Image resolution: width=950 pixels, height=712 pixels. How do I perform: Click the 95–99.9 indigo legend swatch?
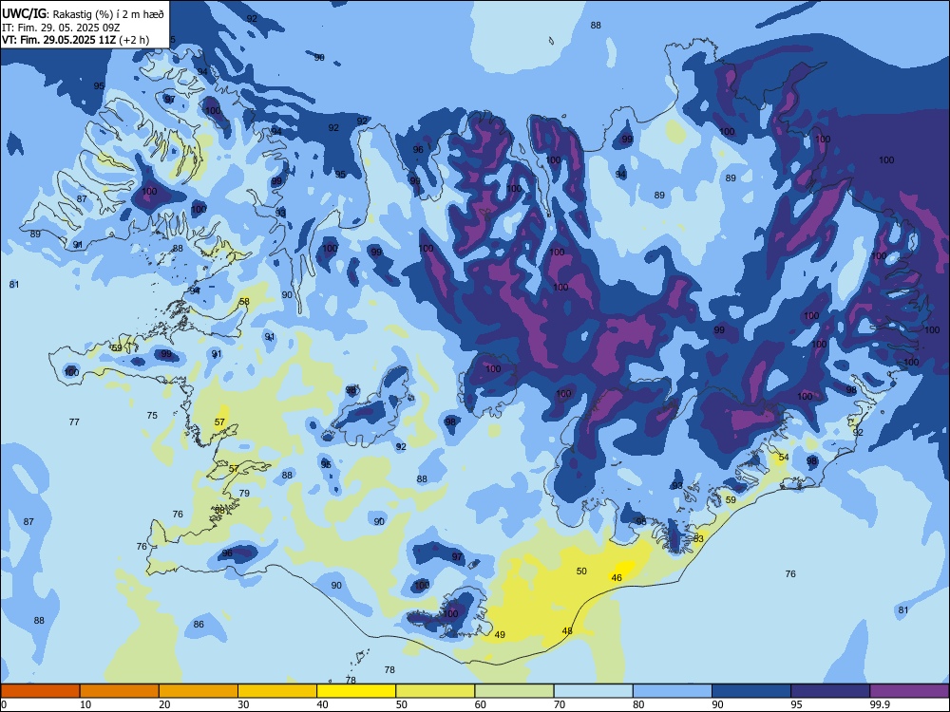click(x=830, y=691)
